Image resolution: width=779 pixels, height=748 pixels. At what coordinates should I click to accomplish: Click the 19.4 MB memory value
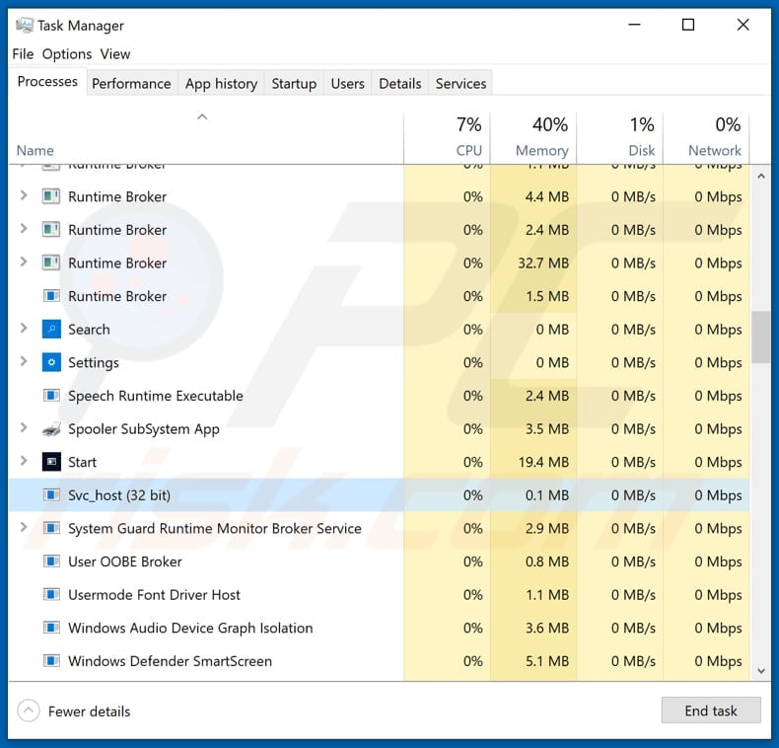pos(543,462)
